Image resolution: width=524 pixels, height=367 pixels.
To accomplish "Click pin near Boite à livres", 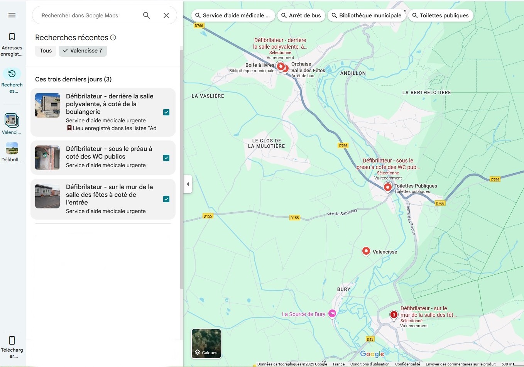I will click(x=281, y=67).
